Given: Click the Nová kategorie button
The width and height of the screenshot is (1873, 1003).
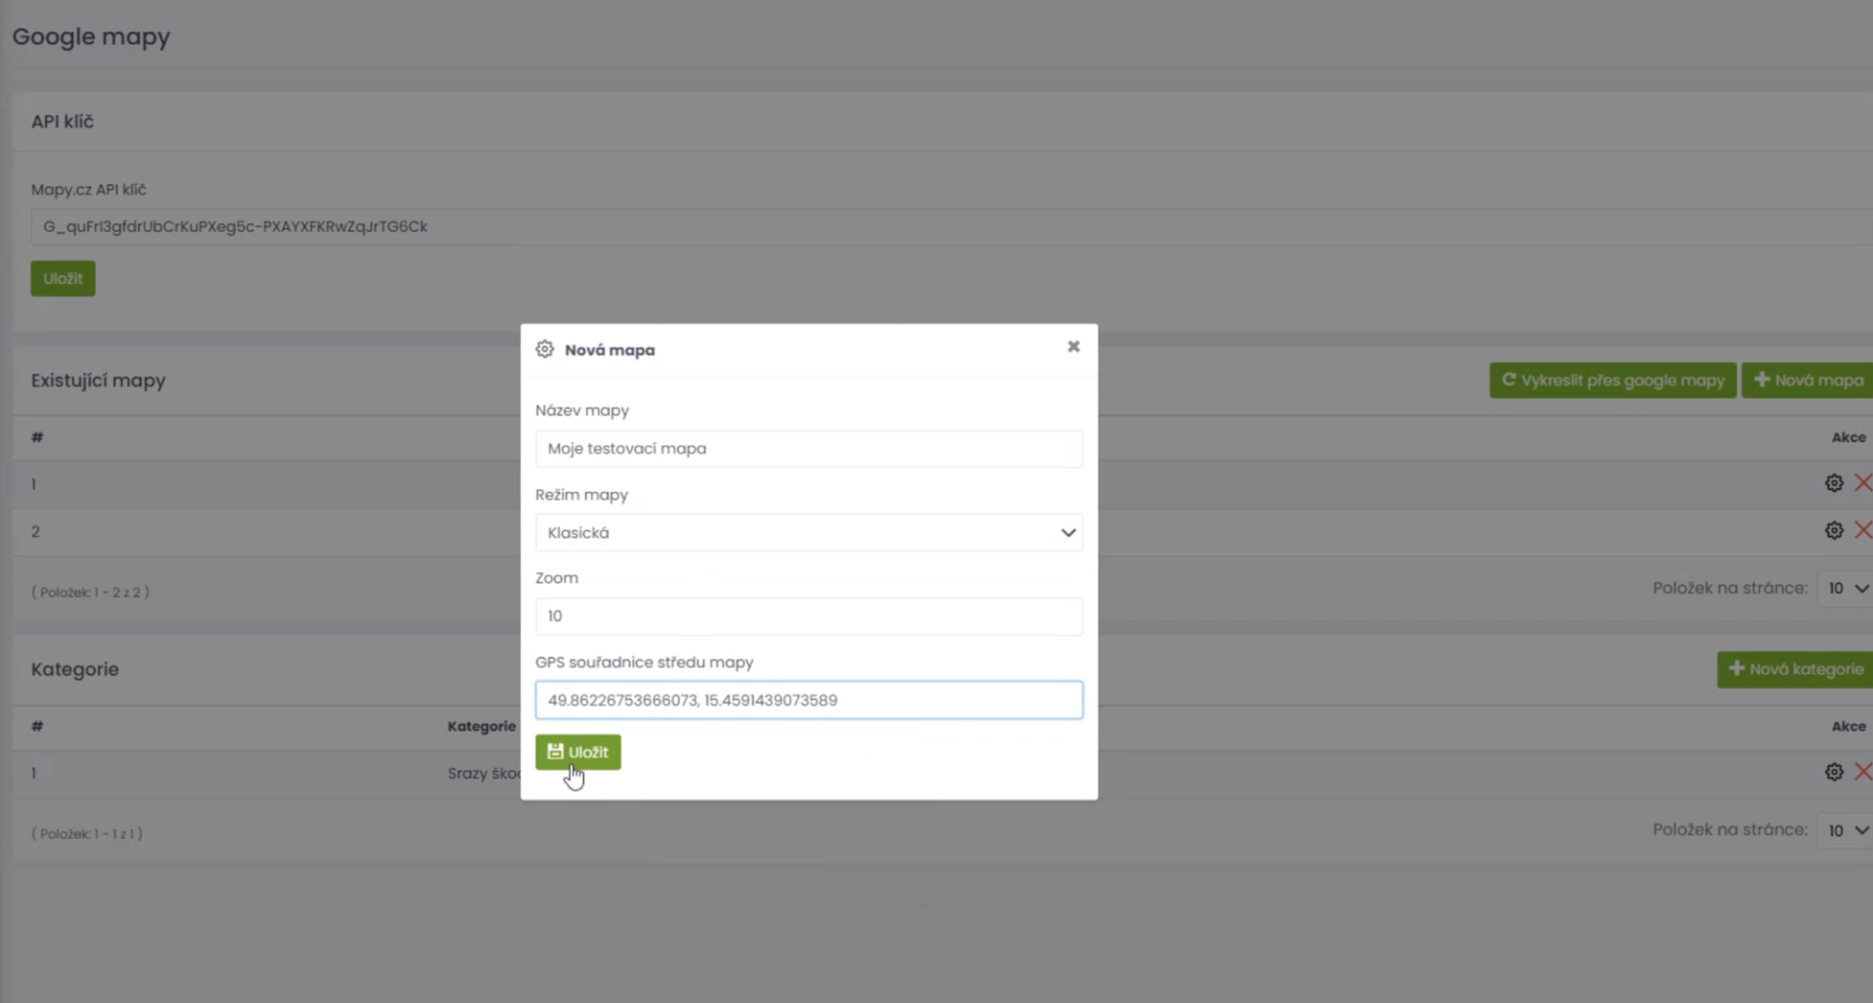Looking at the screenshot, I should [1795, 669].
